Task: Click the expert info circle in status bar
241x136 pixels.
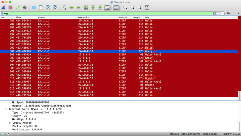Action: pos(3,134)
